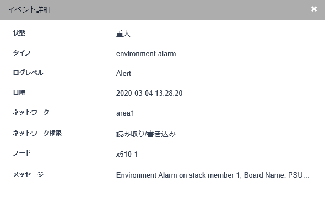
Task: Select the ログレベル field label
Action: (28, 73)
